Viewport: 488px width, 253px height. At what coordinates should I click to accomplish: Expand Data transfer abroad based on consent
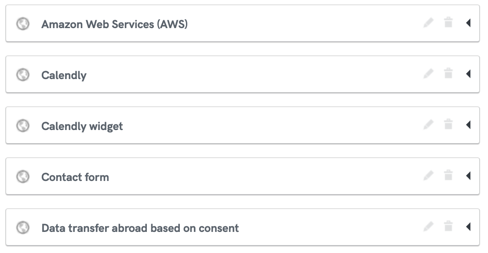pos(468,227)
